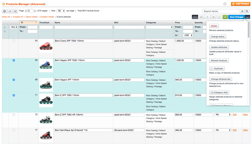
Task: Click the green plus add icon
Action: 225,17
